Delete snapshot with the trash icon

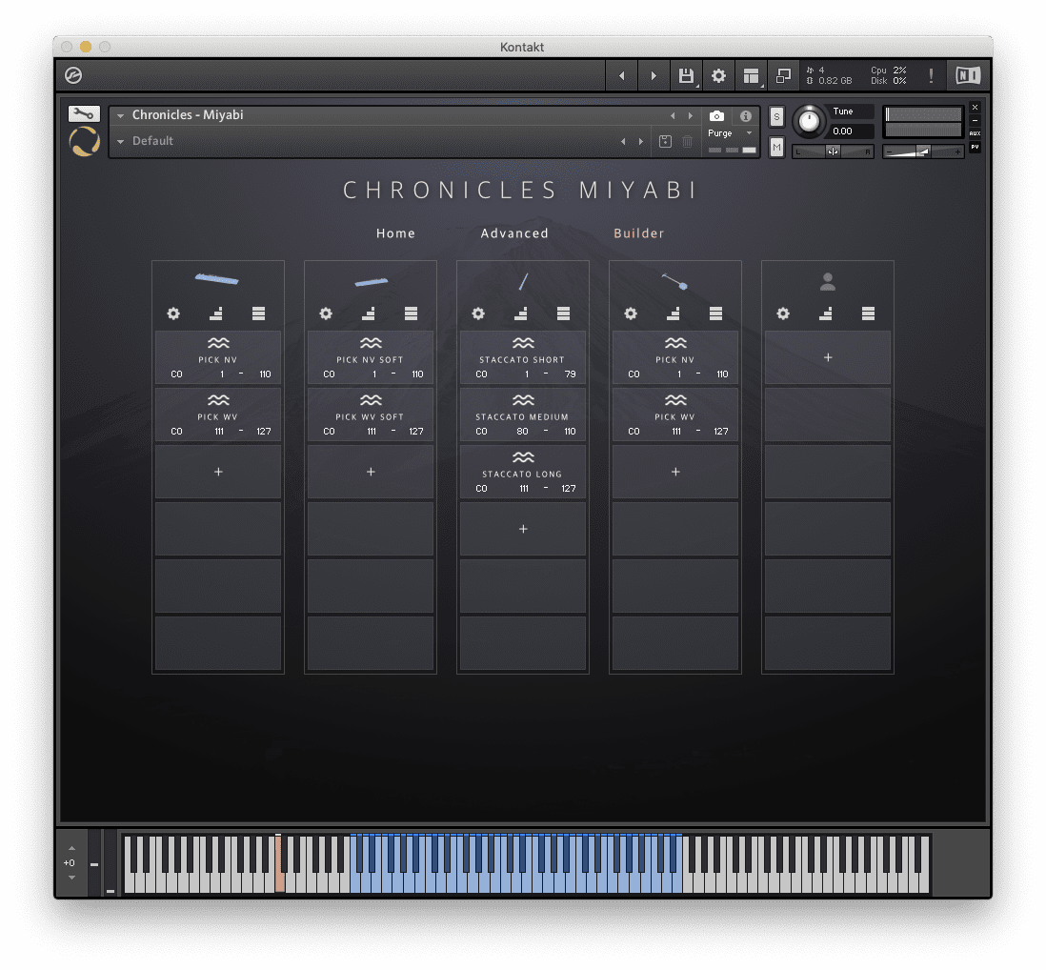coord(687,141)
